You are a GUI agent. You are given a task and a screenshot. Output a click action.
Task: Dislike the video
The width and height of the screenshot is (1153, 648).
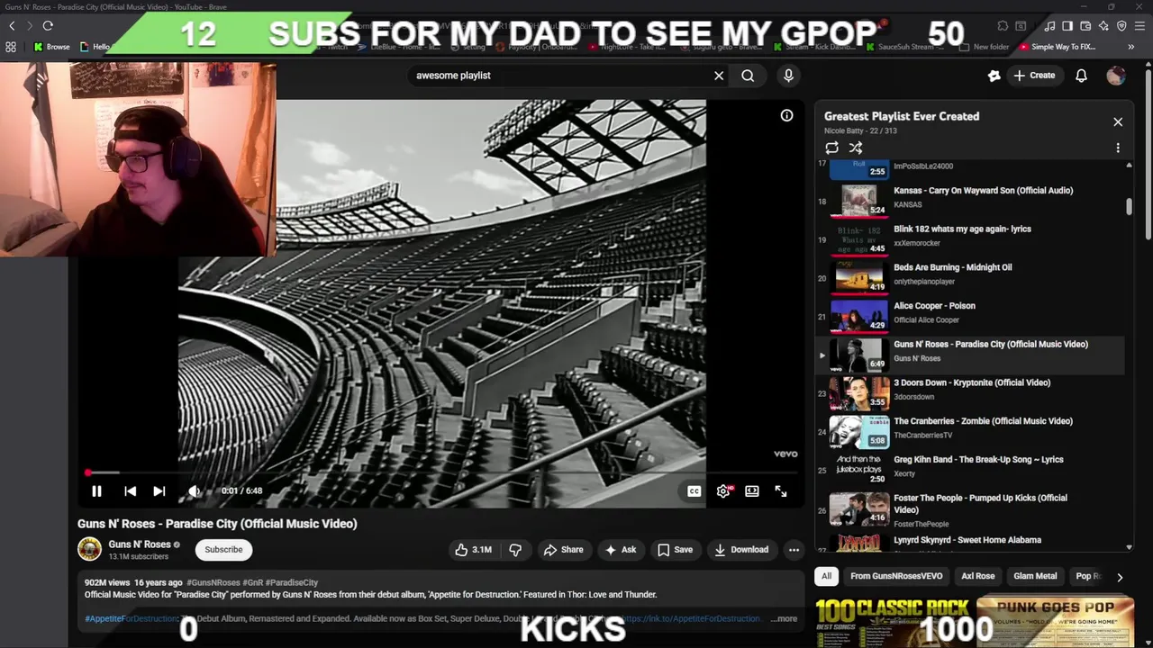pos(515,550)
